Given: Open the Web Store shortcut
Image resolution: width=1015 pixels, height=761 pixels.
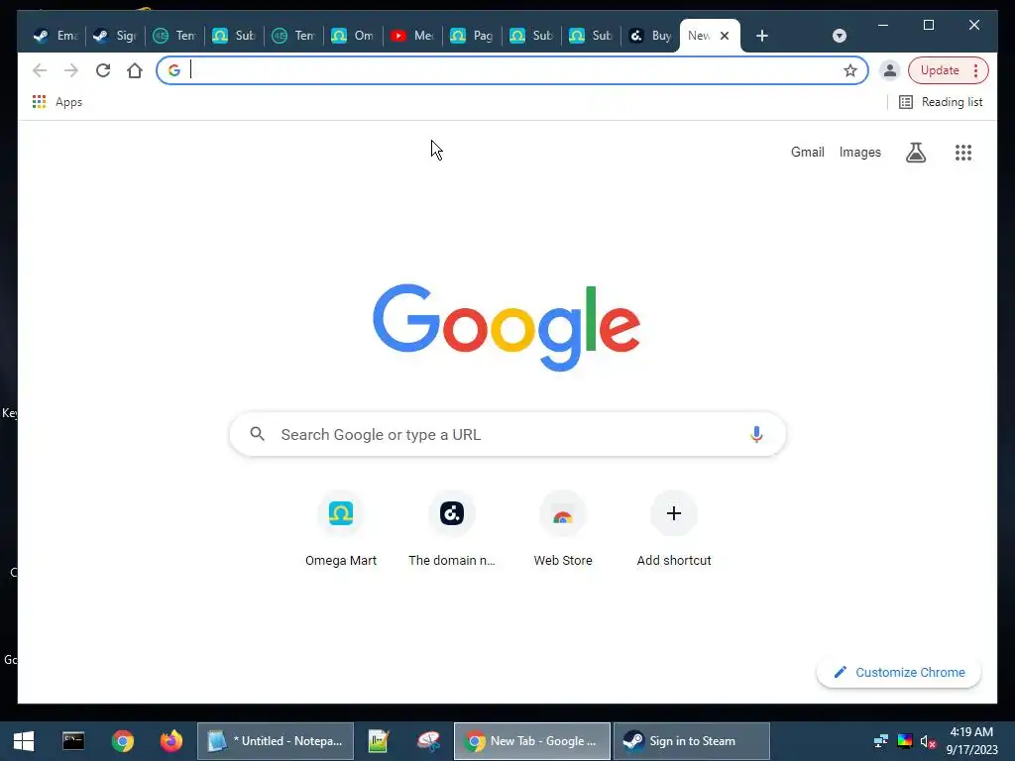Looking at the screenshot, I should [x=563, y=529].
